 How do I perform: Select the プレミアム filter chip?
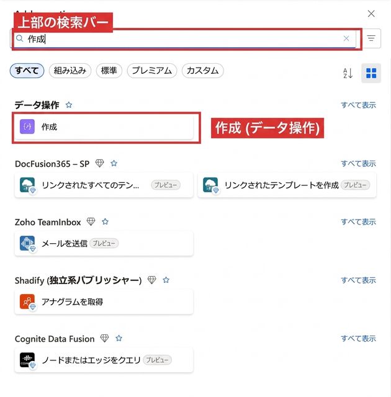pos(152,71)
